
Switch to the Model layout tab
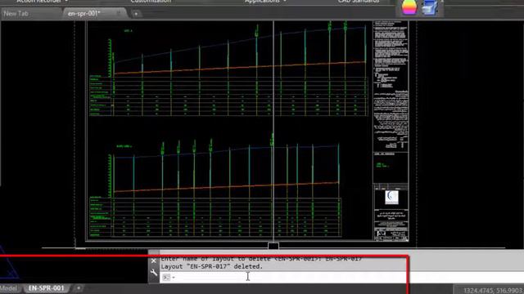[9, 288]
